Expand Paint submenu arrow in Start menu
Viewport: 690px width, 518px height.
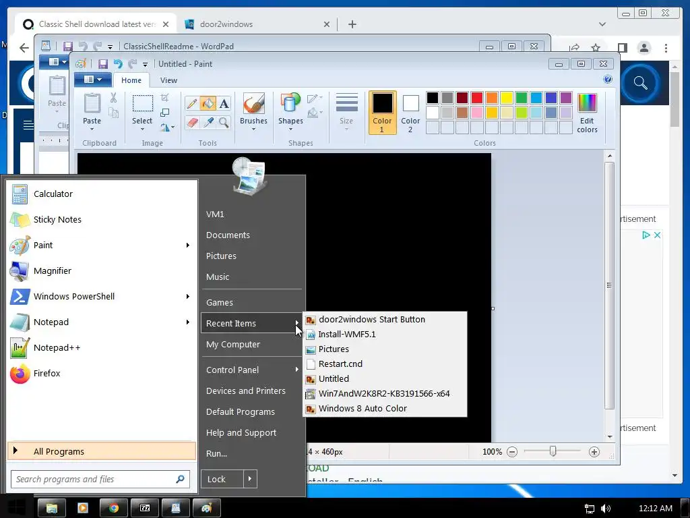pyautogui.click(x=188, y=245)
